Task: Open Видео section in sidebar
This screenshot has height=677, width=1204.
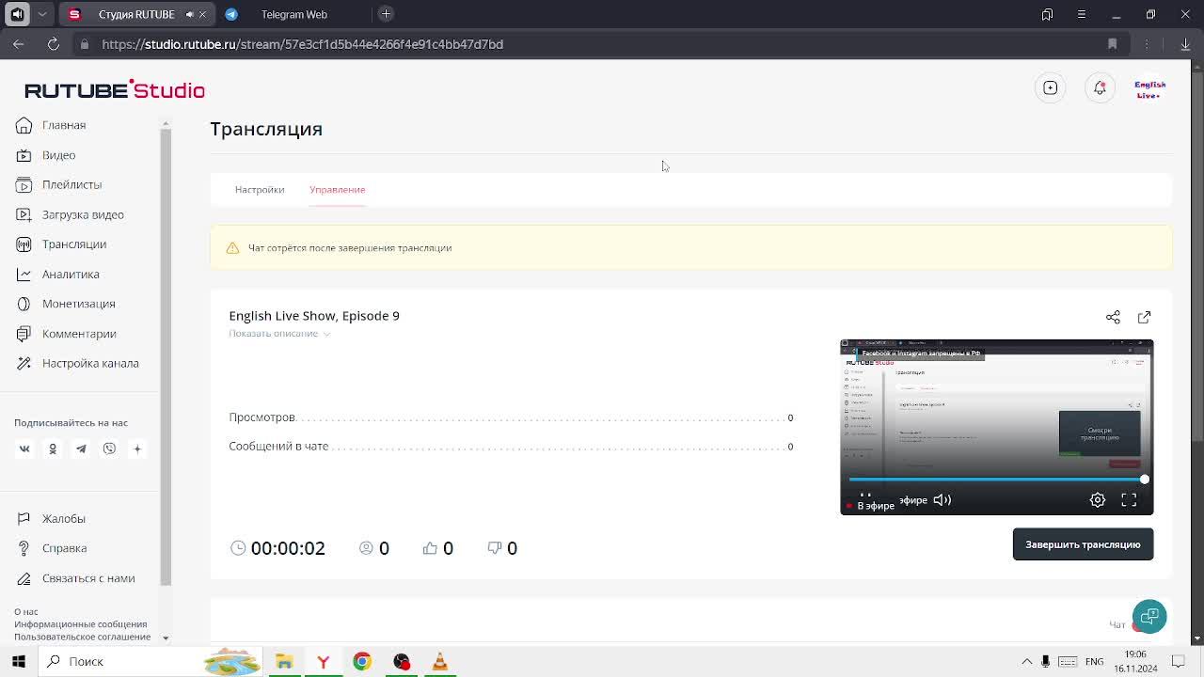Action: click(x=58, y=155)
